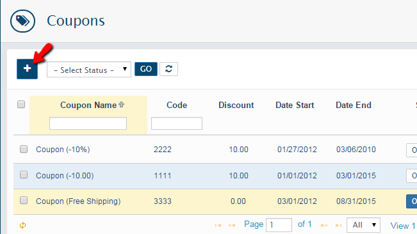Sort by Code column header

(x=177, y=105)
